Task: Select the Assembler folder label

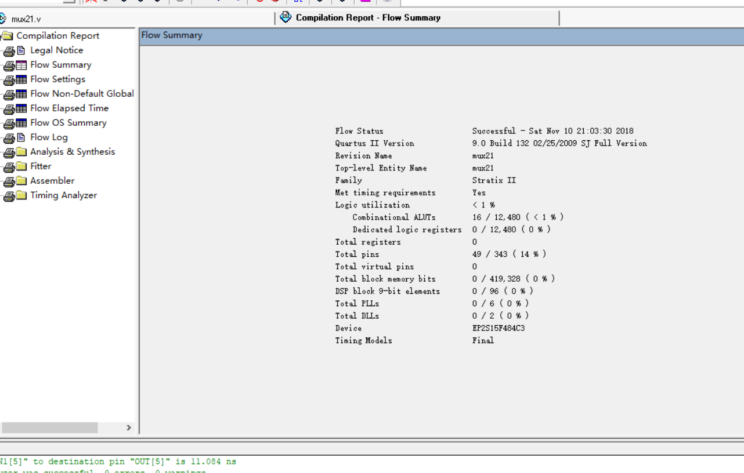Action: (x=52, y=181)
